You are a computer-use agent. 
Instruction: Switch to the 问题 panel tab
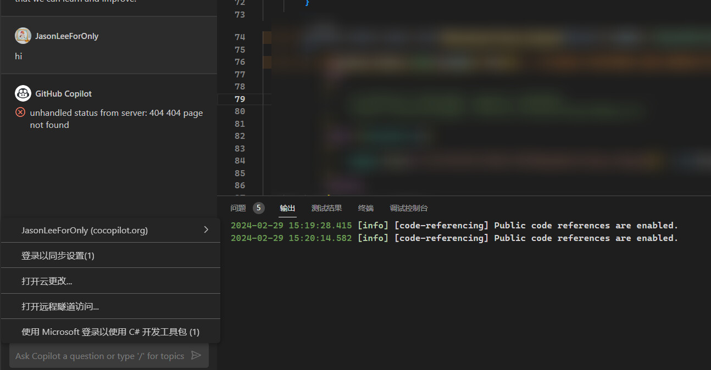point(238,208)
